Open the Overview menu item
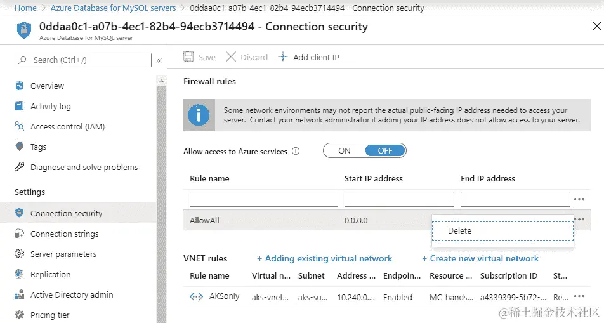 48,86
